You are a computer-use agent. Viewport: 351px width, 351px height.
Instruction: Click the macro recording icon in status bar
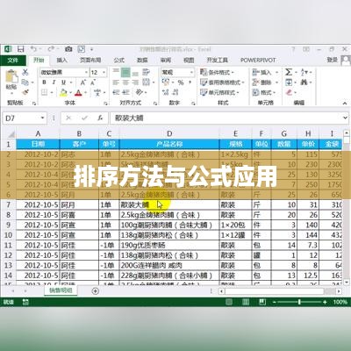click(x=25, y=302)
